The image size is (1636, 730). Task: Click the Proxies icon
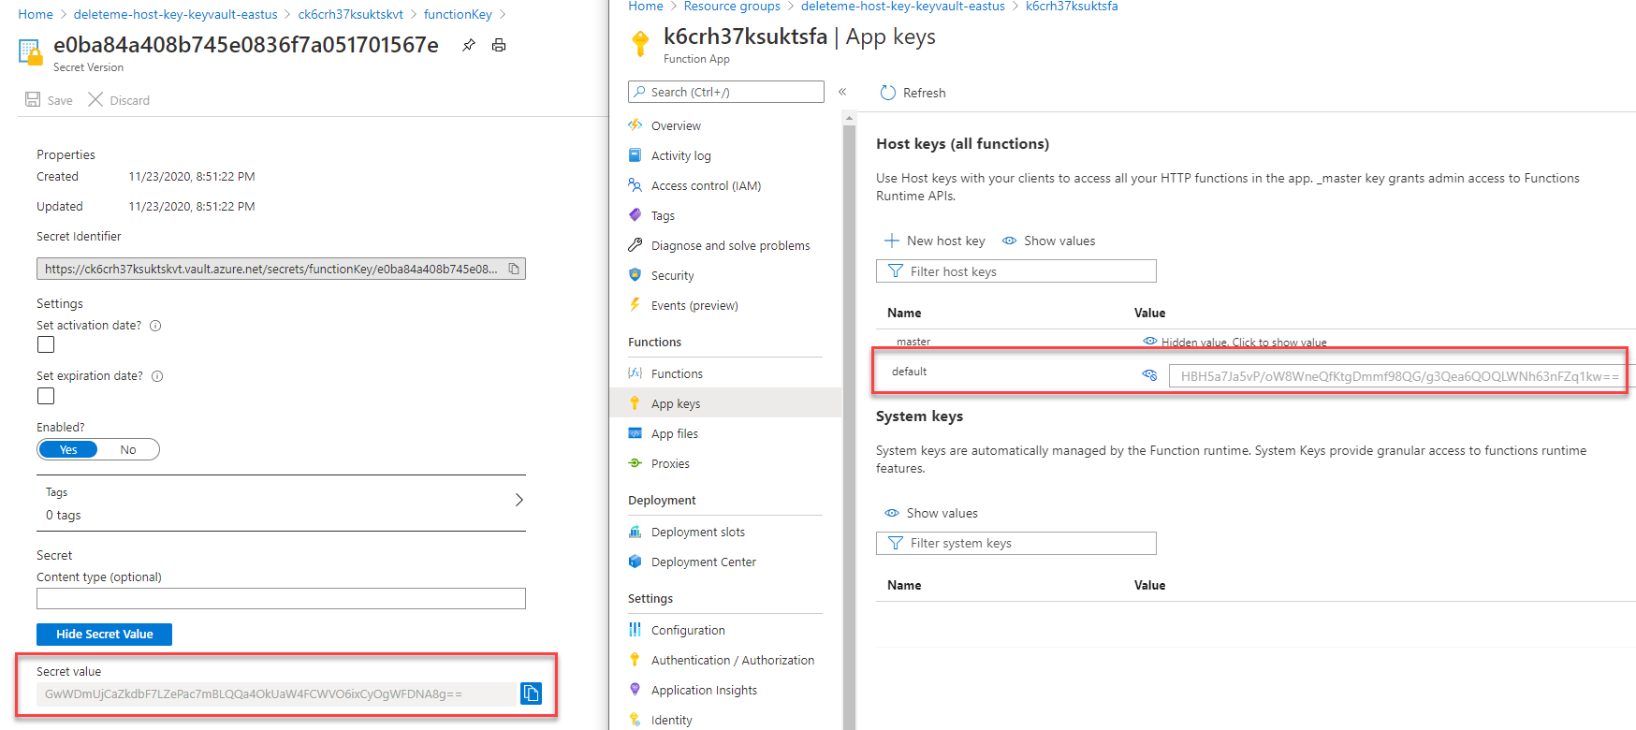[x=635, y=463]
